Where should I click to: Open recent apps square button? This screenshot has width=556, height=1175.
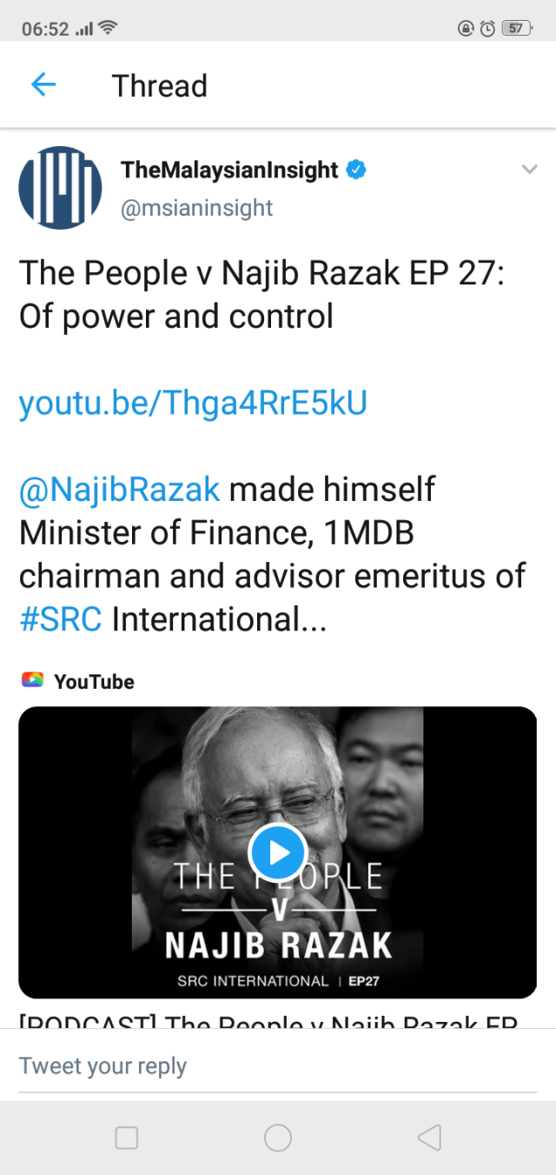click(x=127, y=1138)
